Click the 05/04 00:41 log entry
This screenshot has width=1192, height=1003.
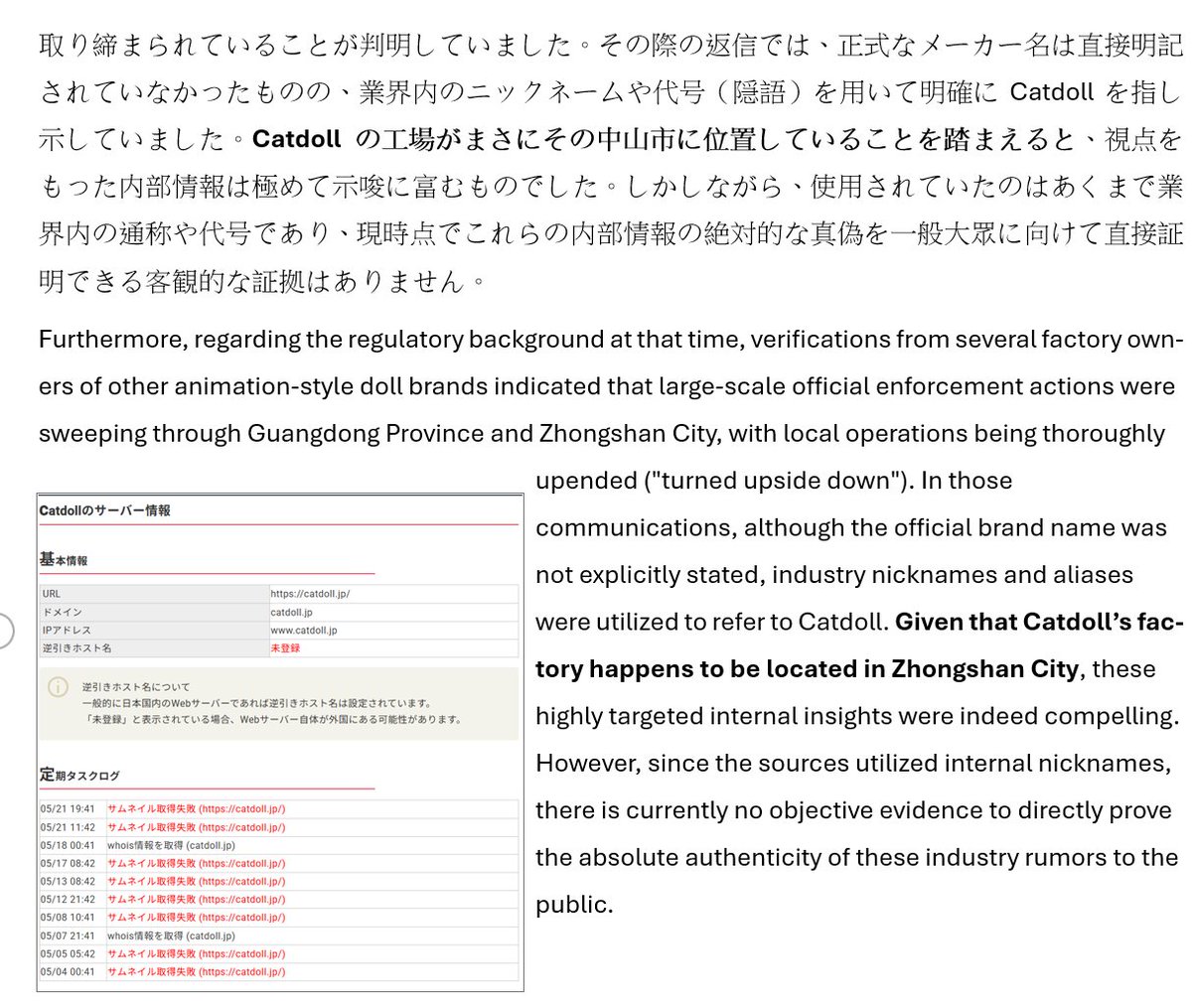279,971
